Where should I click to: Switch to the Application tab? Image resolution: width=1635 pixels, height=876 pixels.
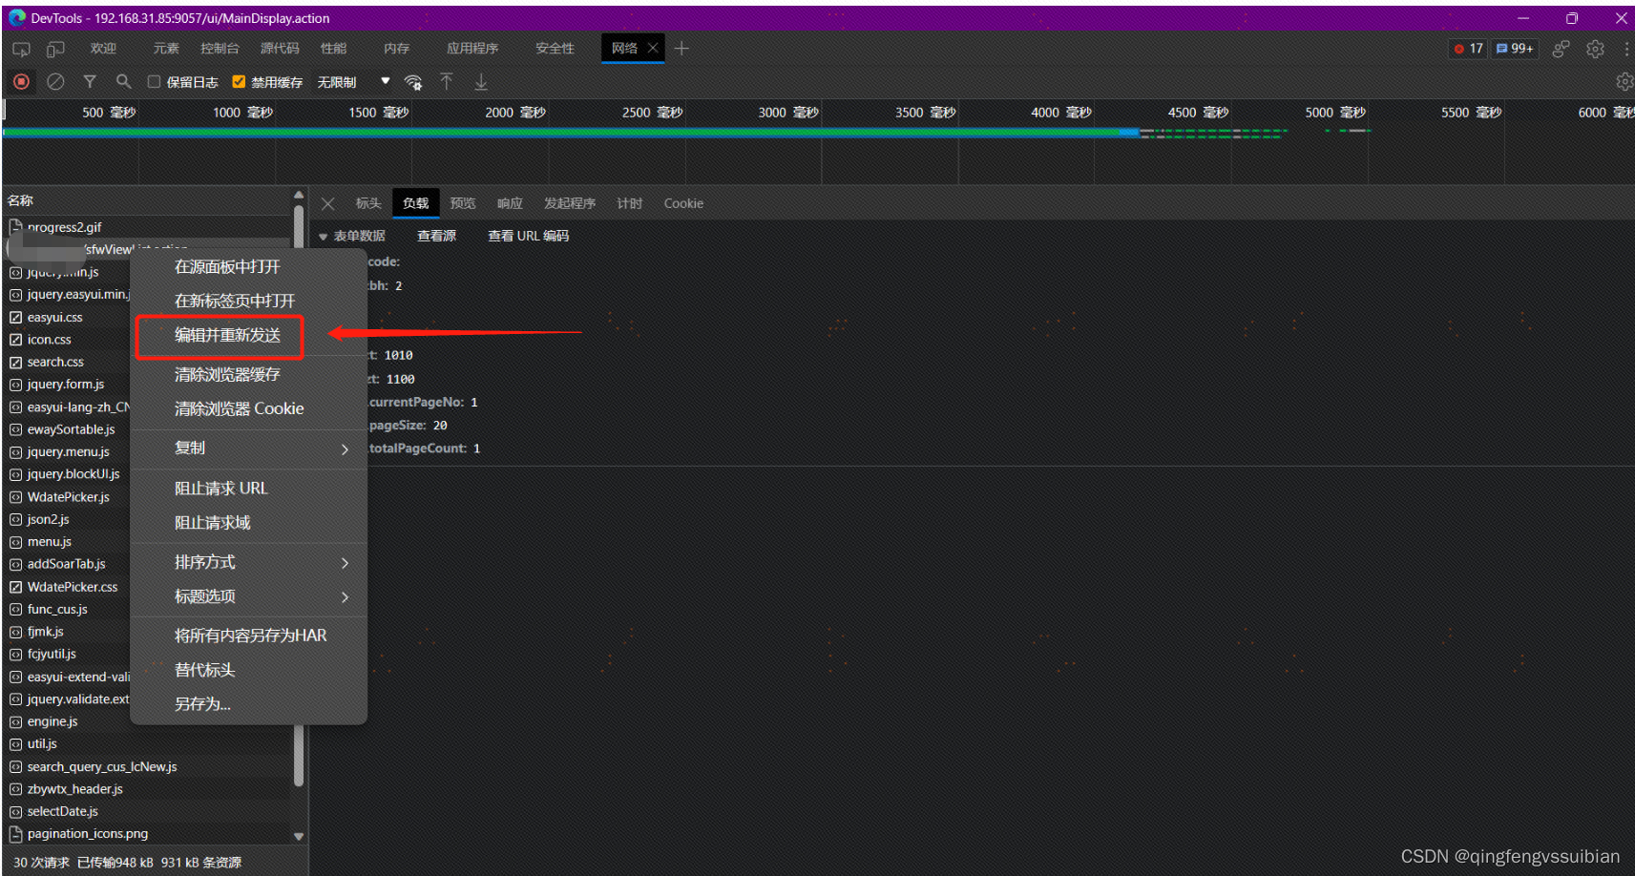point(472,49)
